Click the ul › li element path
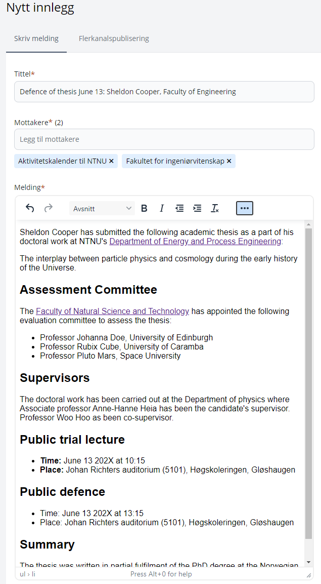The height and width of the screenshot is (584, 321). click(27, 574)
